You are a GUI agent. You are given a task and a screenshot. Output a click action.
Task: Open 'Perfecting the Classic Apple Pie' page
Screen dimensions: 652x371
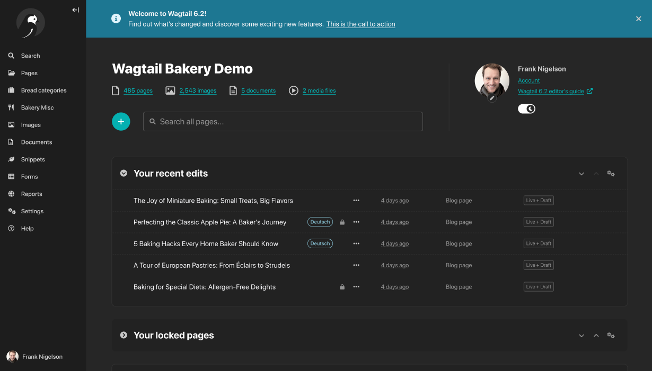click(210, 222)
